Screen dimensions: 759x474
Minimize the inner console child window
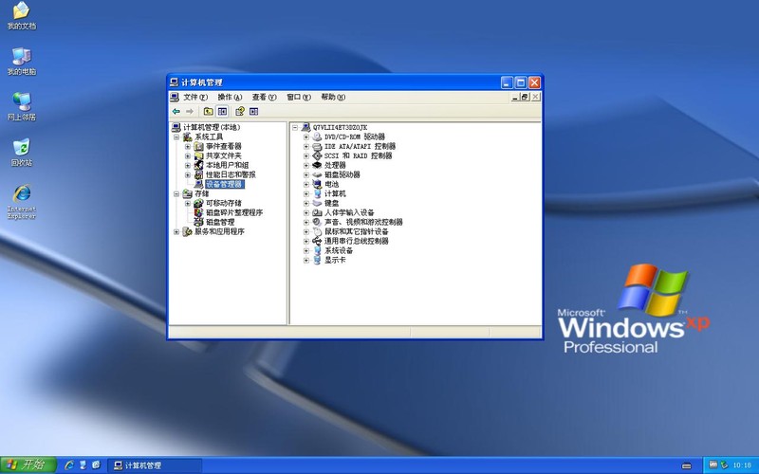coord(515,98)
